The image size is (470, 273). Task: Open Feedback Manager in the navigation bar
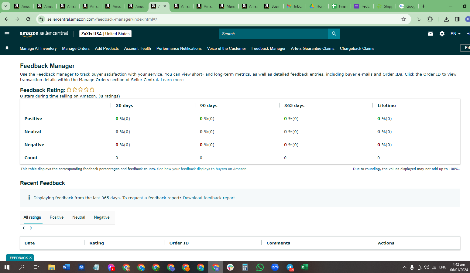(268, 48)
